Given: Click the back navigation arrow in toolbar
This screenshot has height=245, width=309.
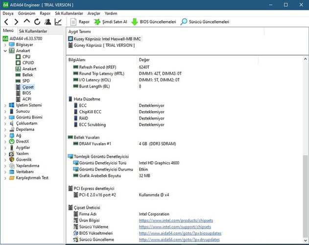Looking at the screenshot, I should (5, 22).
